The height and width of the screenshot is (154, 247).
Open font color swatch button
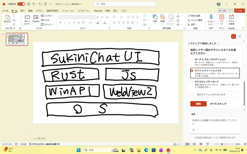pyautogui.click(x=105, y=22)
